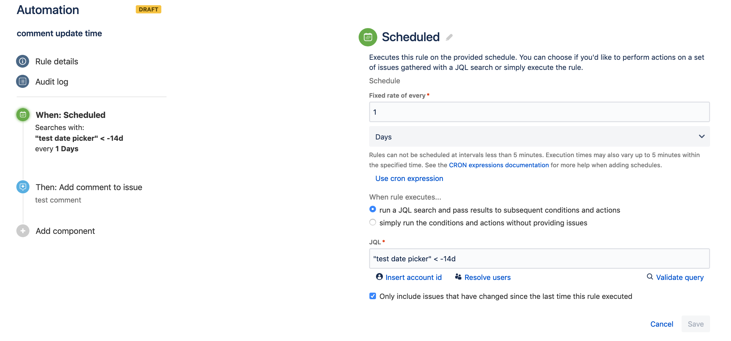Click the Scheduled header calendar icon
Viewport: 731px width, 341px height.
tap(367, 37)
